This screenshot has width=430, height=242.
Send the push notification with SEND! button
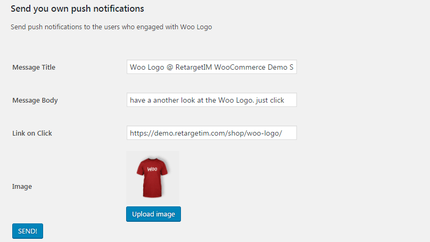[28, 231]
